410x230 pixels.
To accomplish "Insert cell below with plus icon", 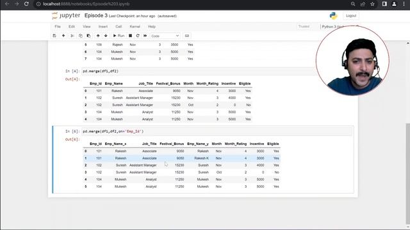I will 63,36.
